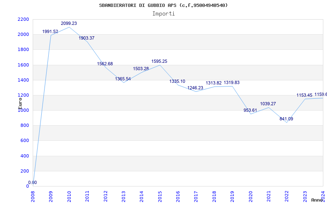Viewport: 327px width, 204px height.
Task: Select the 1365.54 data label
Action: [123, 79]
